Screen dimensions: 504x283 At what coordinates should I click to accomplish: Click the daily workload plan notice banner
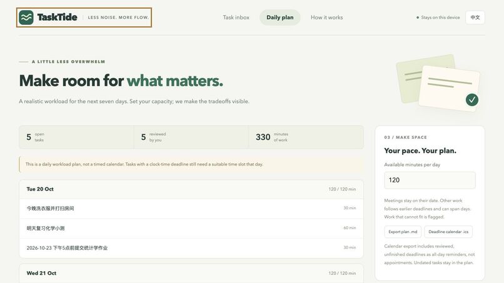tap(191, 164)
